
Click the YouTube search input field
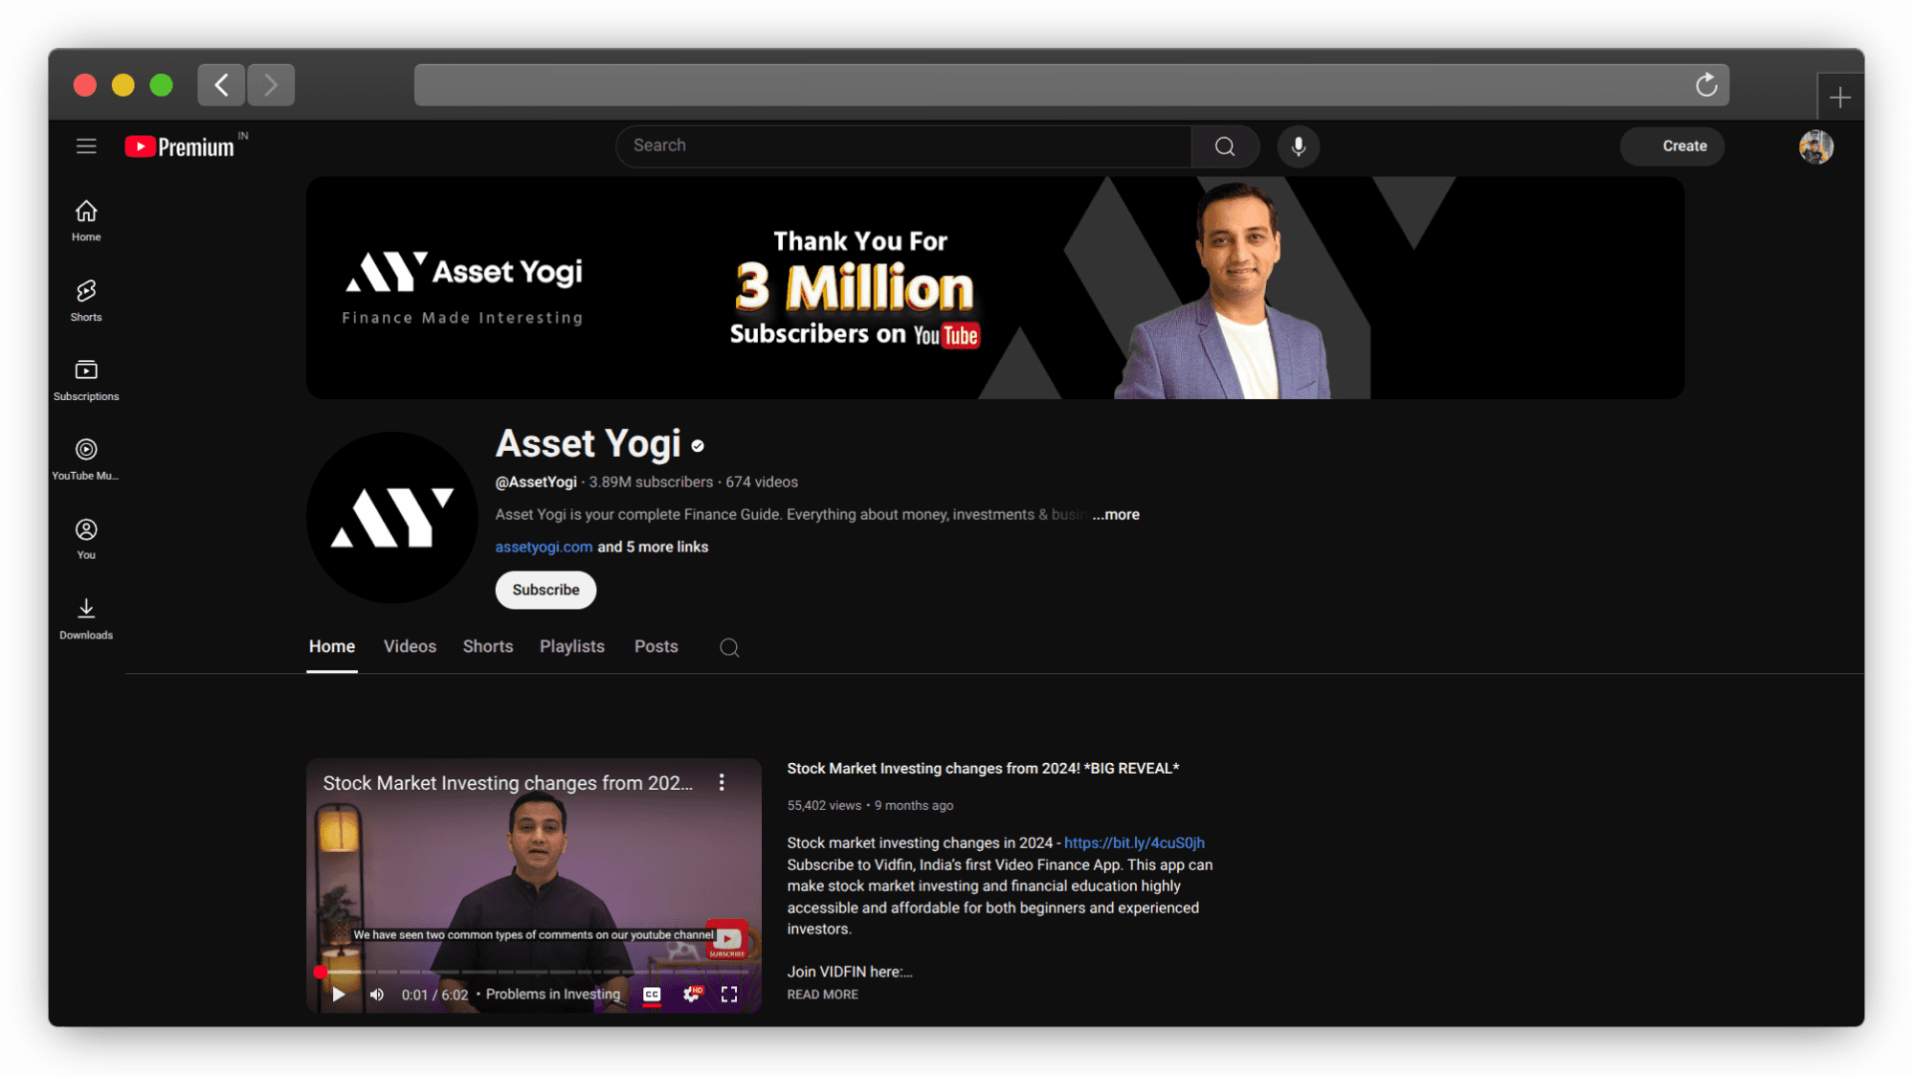pos(904,146)
